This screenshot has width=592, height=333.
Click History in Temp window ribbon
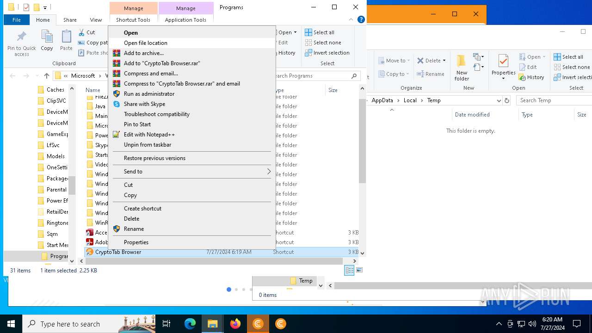tap(531, 77)
